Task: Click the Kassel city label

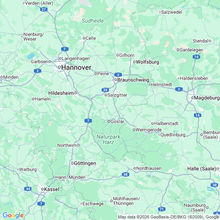Action: point(52,189)
